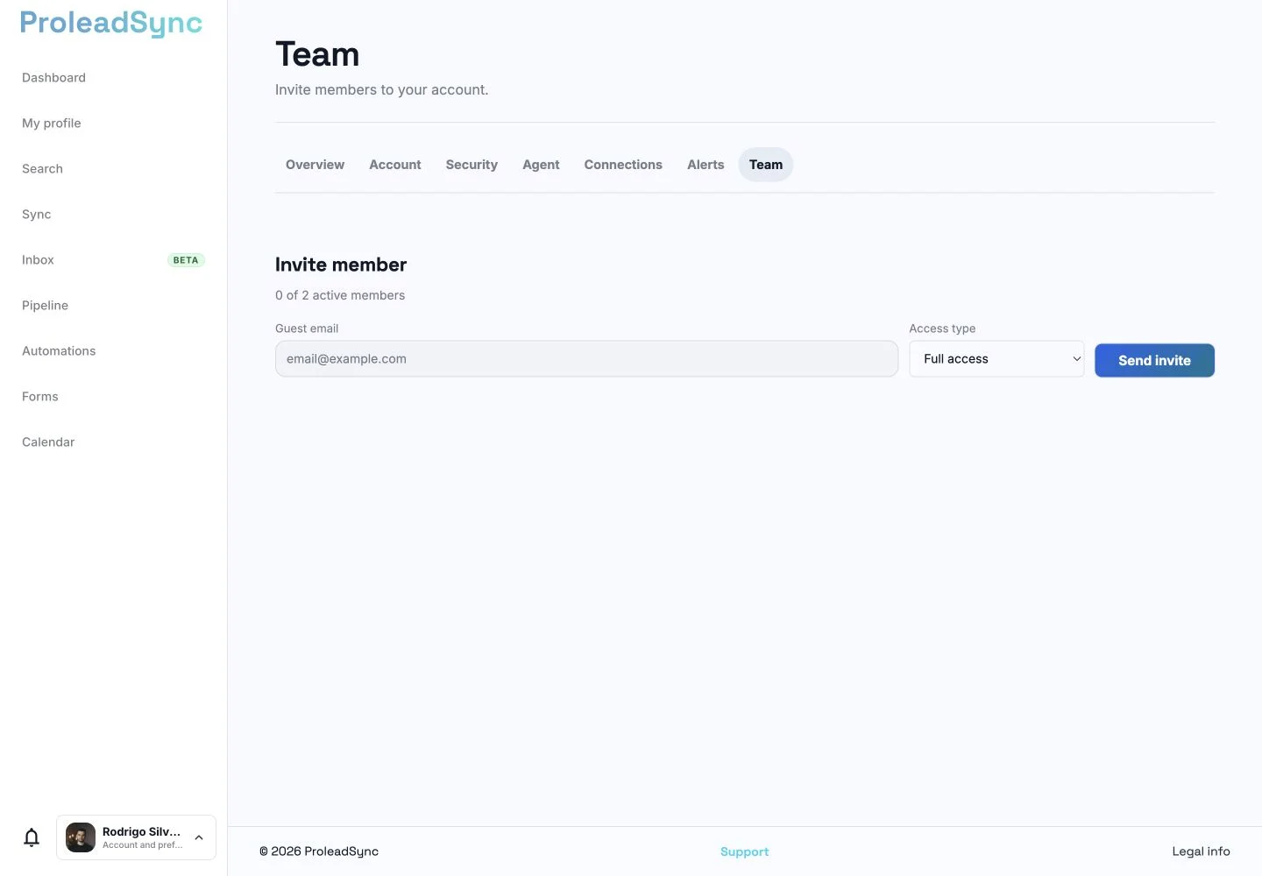Open the Legal info footer link

[1201, 851]
